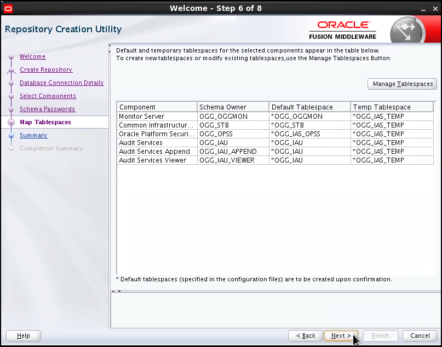Close the wizard window

[435, 9]
